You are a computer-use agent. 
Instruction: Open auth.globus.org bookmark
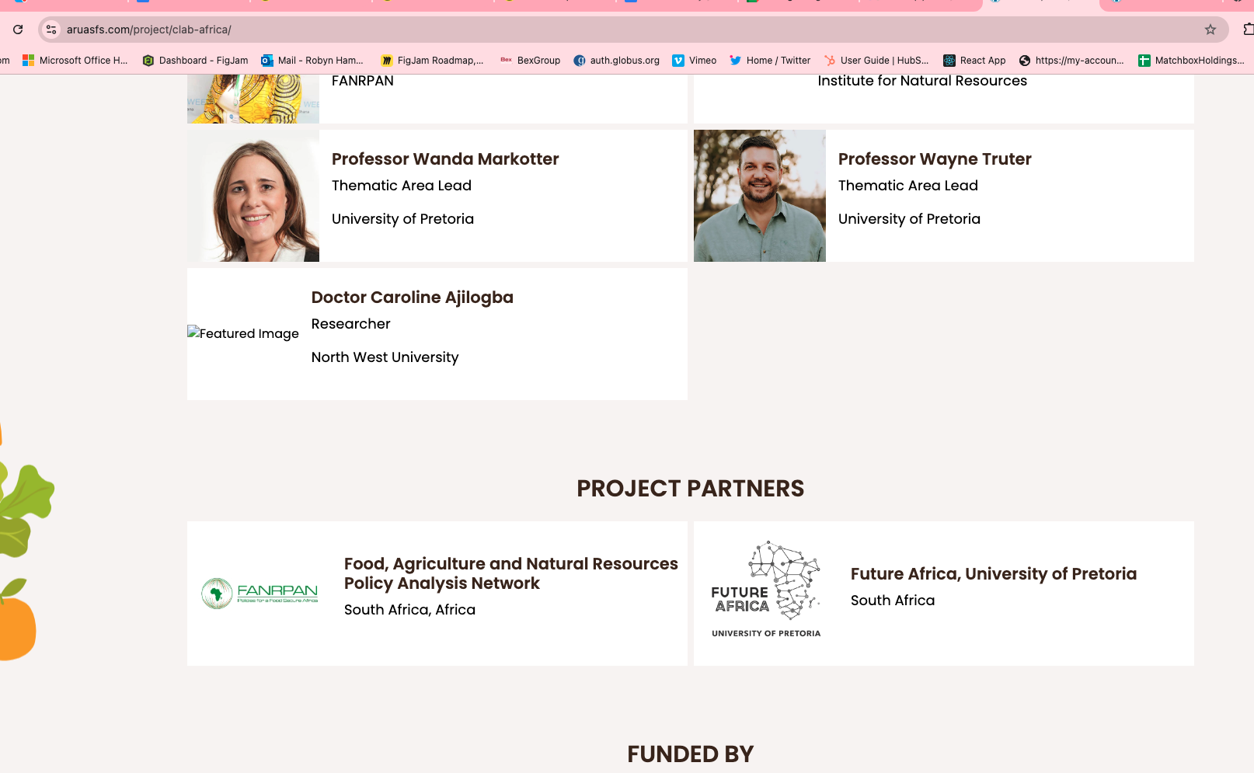point(616,61)
